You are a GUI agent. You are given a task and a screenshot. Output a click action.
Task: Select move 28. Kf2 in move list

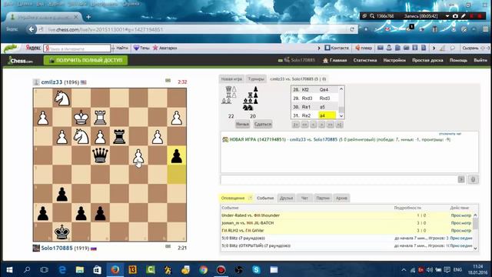[306, 90]
